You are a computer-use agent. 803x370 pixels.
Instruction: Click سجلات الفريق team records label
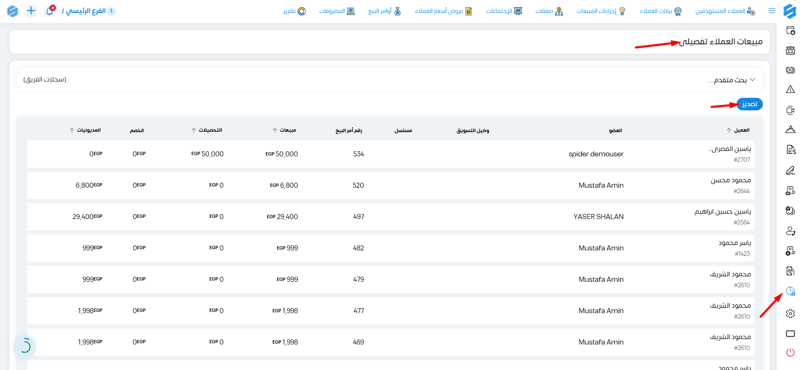45,79
